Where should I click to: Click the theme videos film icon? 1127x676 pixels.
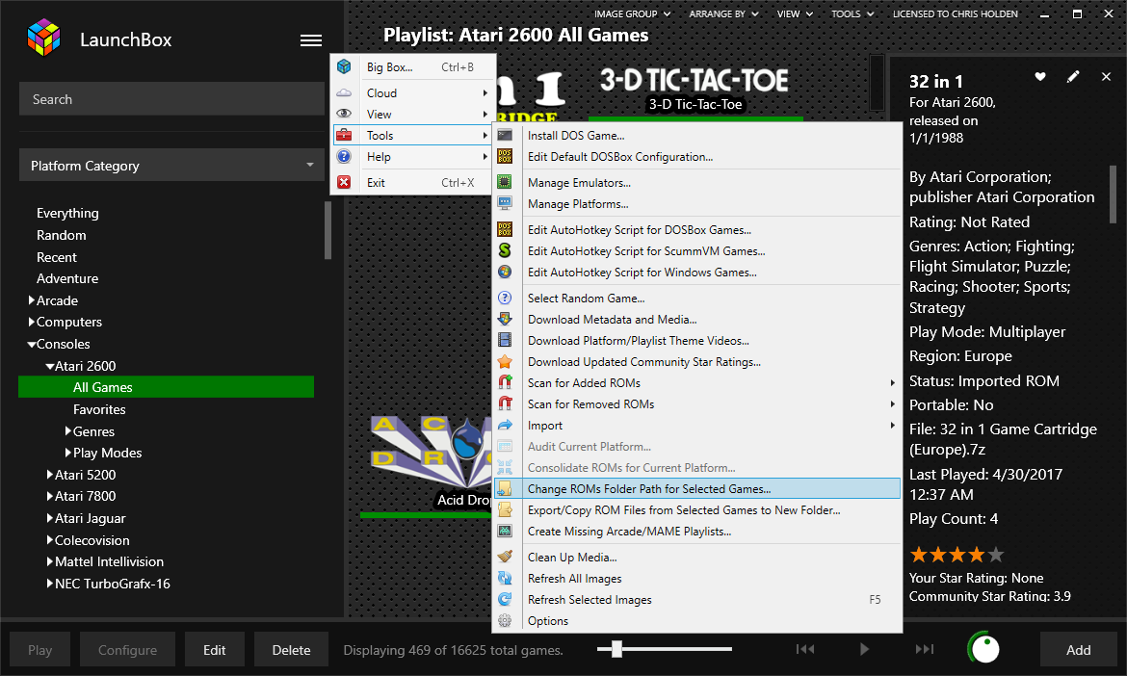pyautogui.click(x=506, y=341)
